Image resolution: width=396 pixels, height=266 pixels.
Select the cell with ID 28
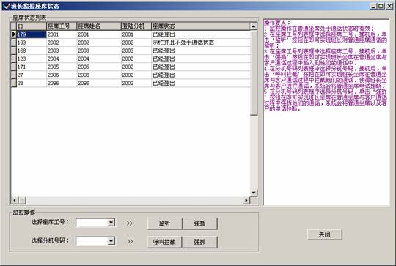tap(32, 83)
